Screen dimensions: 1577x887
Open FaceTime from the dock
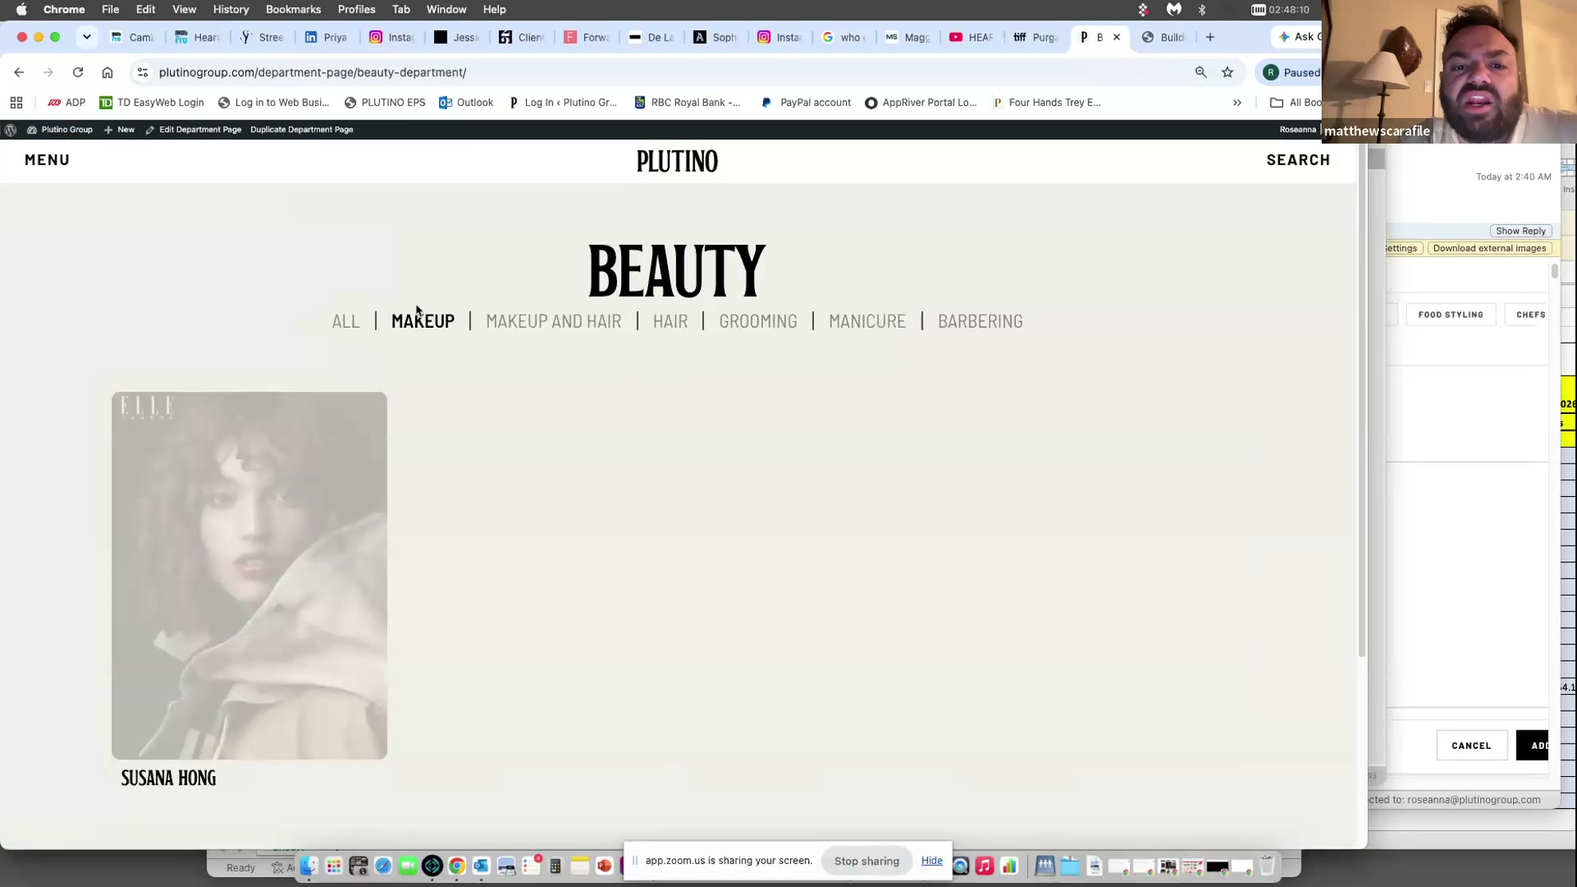[408, 866]
